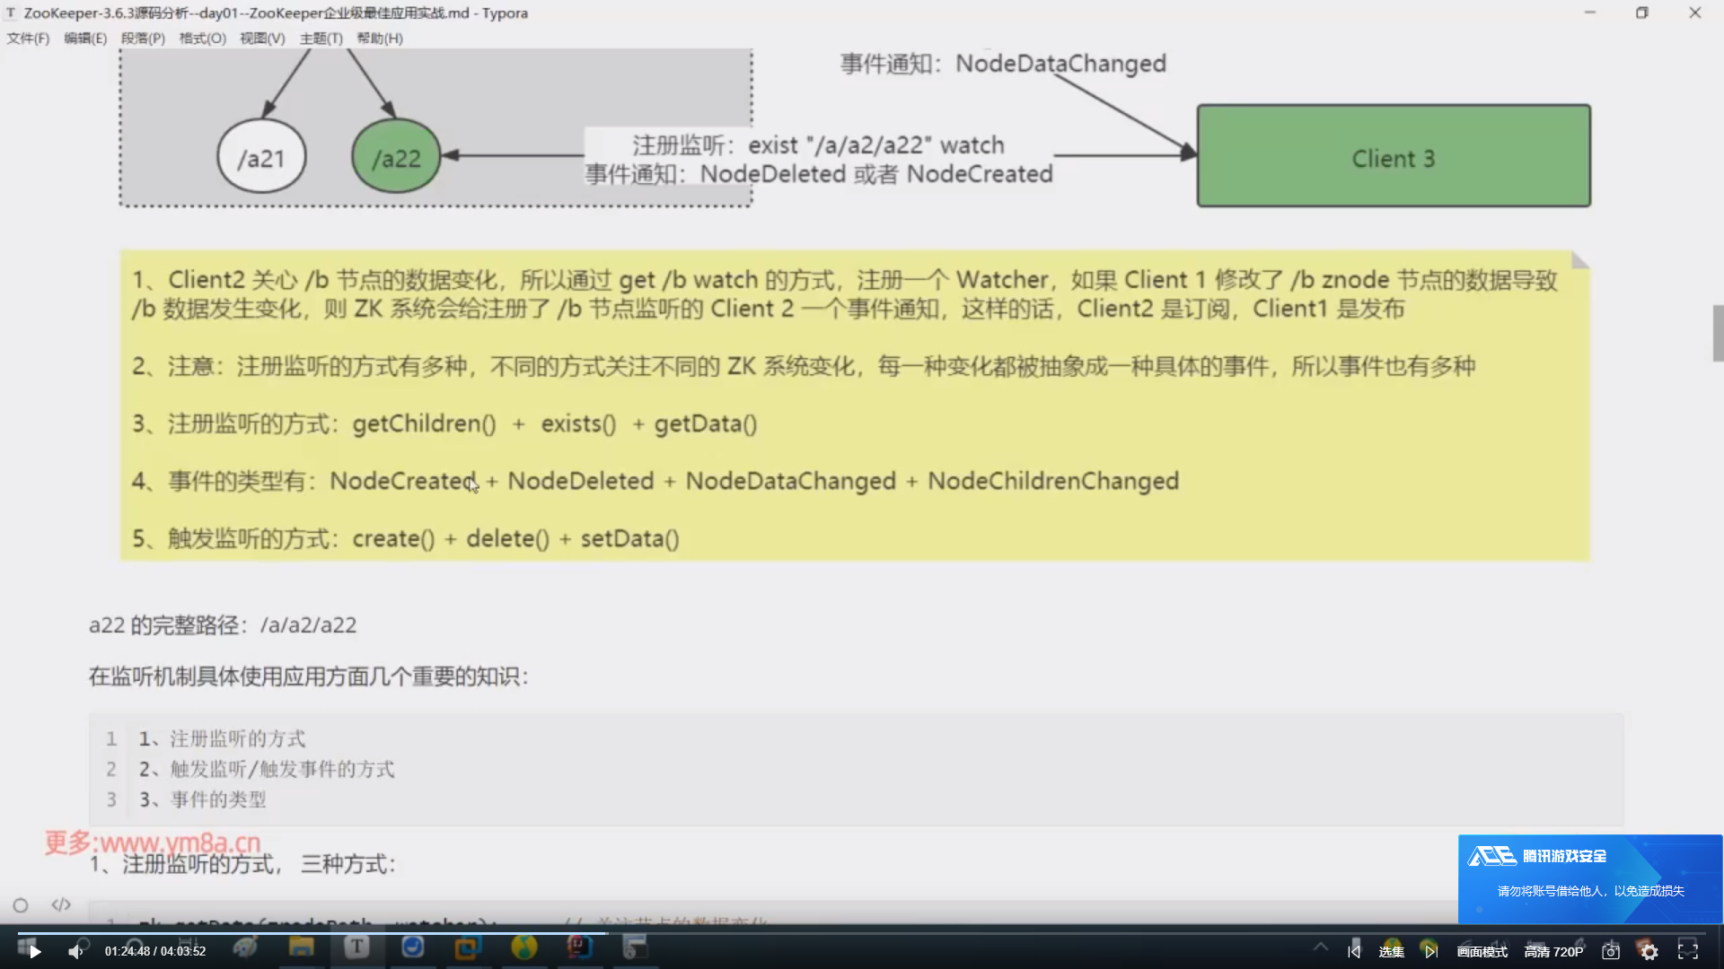Open the 格式(O) menu
Viewport: 1724px width, 969px height.
(202, 39)
